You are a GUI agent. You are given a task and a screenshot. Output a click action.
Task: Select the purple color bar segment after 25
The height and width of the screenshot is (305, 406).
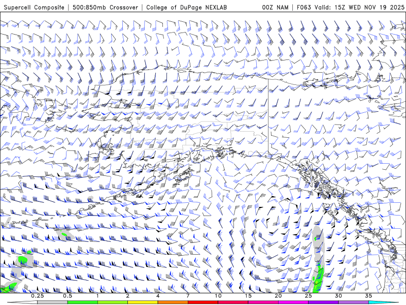click(x=323, y=302)
